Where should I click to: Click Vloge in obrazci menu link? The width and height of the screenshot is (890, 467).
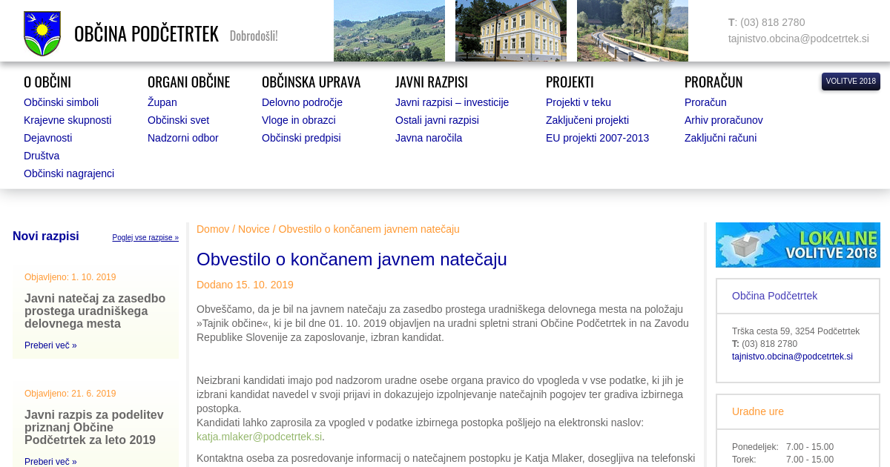click(x=298, y=120)
